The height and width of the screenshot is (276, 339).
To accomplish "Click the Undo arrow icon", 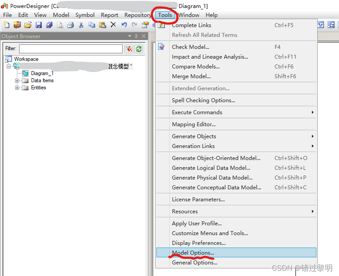I will (124, 24).
